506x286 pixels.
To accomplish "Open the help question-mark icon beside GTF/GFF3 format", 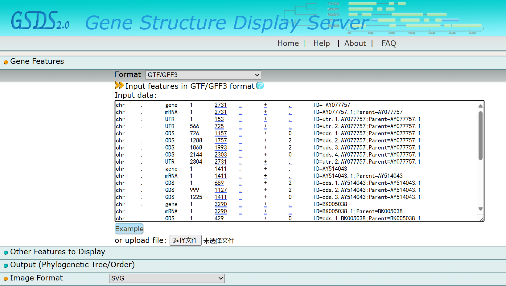I will [260, 86].
